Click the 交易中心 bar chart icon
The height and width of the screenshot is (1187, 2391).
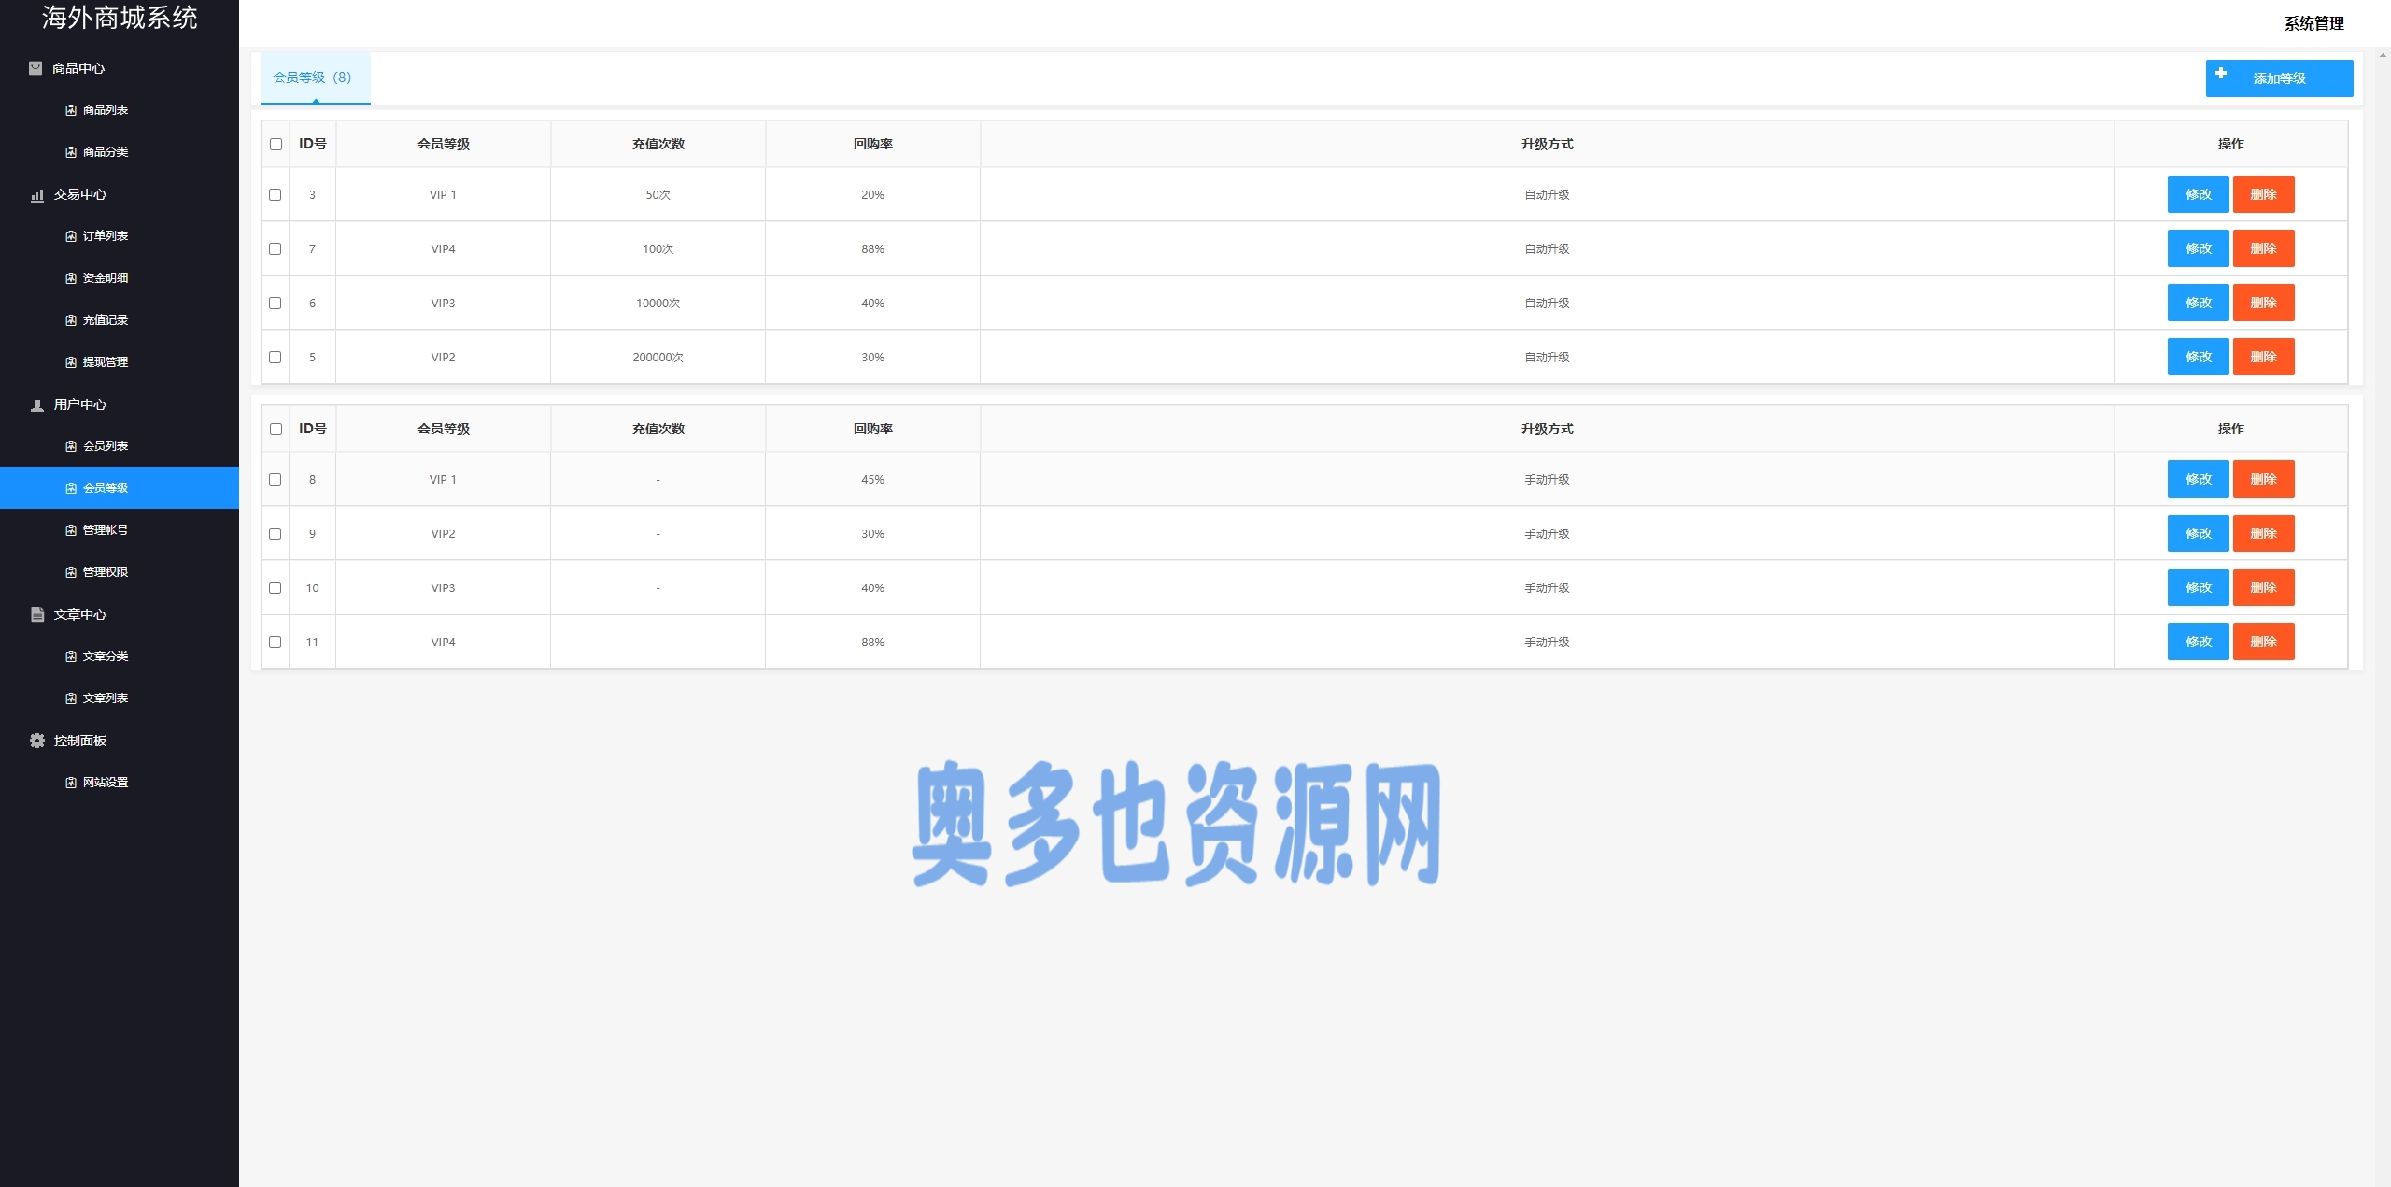pos(37,195)
